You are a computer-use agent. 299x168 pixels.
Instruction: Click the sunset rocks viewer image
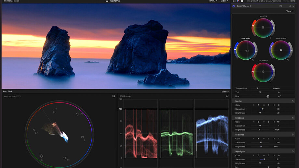[x=116, y=46]
